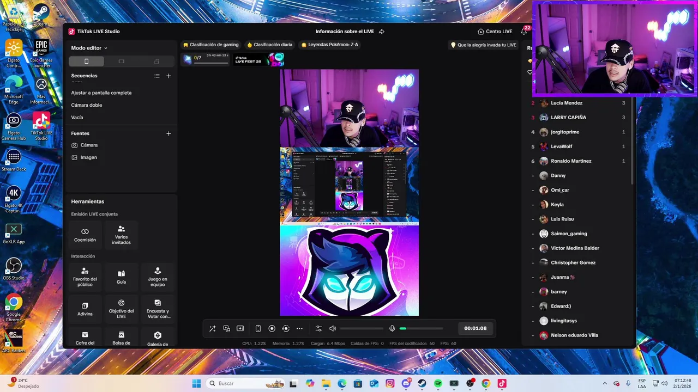This screenshot has height=392, width=698.
Task: Open the Guía tool
Action: tap(121, 277)
